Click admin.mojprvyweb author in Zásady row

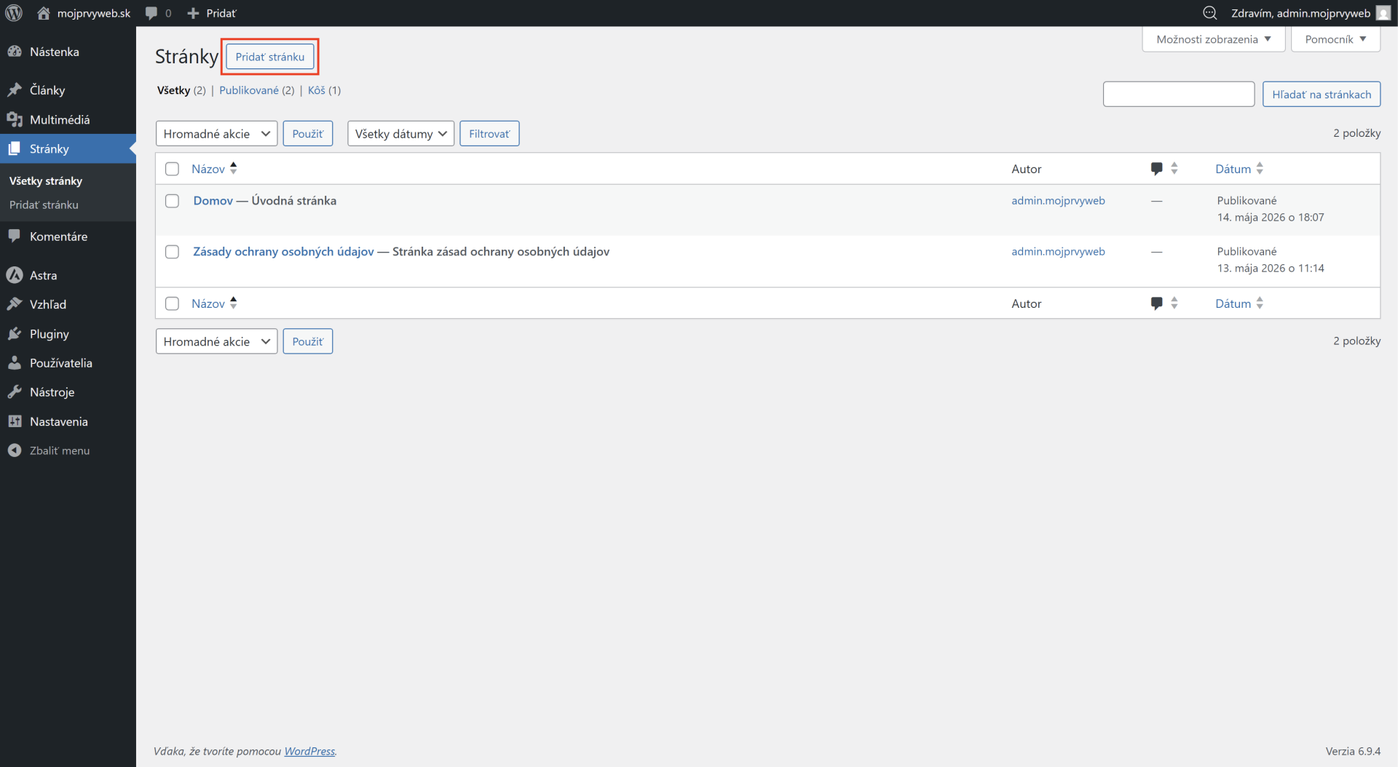[1058, 252]
